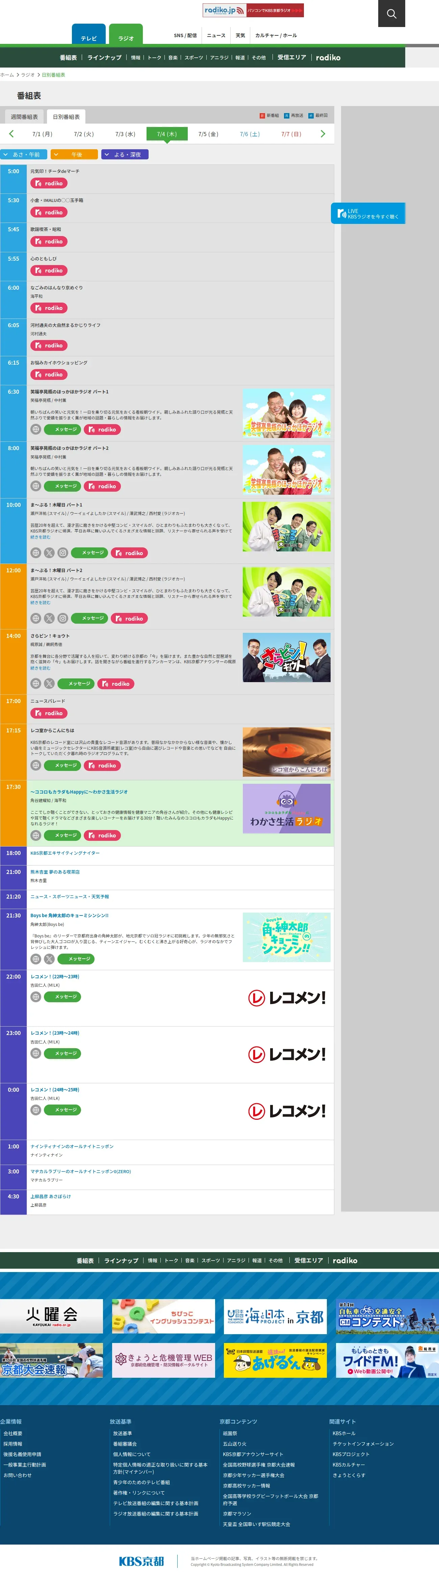This screenshot has height=1578, width=439.
Task: Click ラインナップ in top green nav
Action: coord(104,58)
